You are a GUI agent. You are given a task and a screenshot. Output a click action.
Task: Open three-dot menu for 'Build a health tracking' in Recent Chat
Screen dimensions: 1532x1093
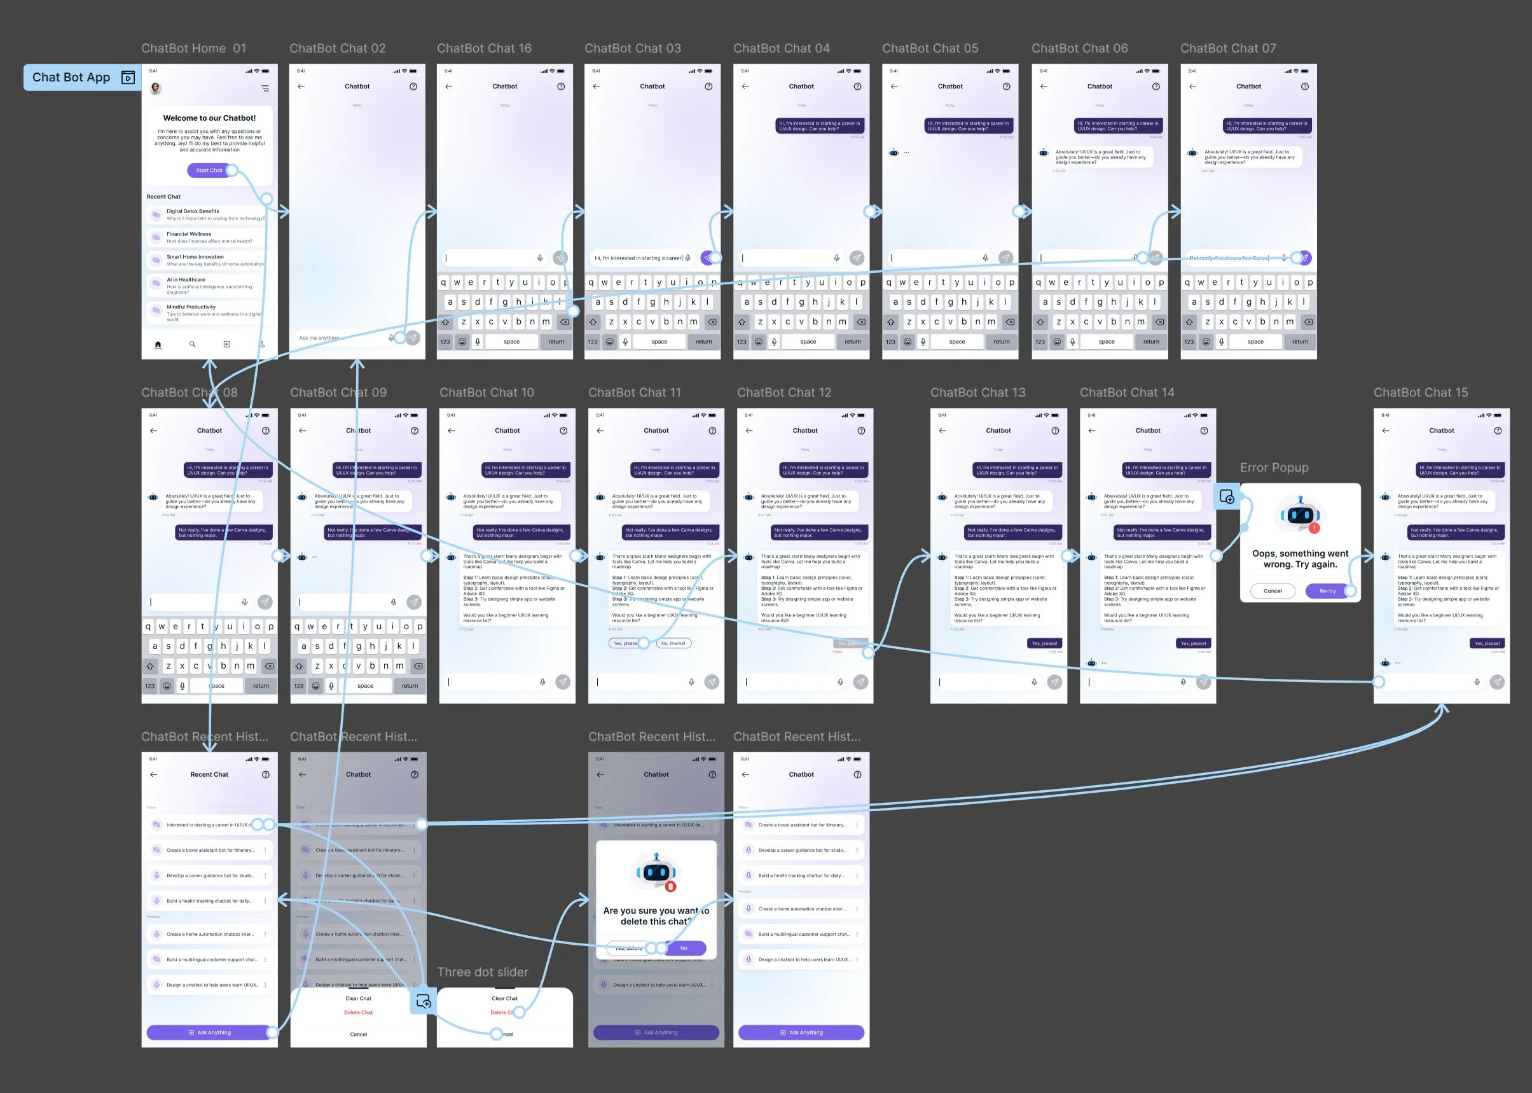point(265,900)
